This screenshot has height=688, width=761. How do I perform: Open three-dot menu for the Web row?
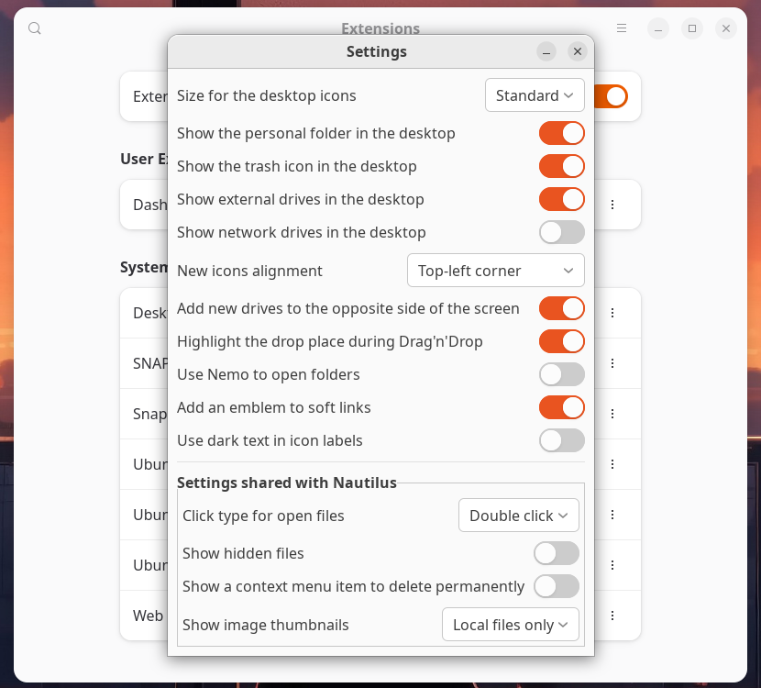tap(612, 616)
